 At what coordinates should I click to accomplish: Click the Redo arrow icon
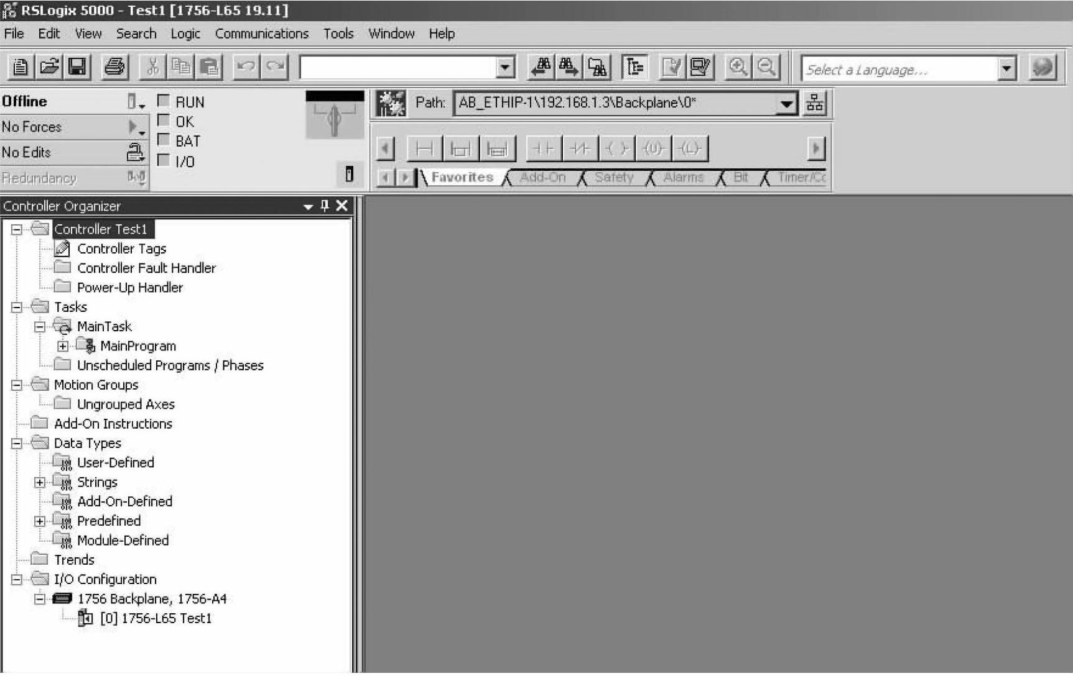click(x=275, y=66)
